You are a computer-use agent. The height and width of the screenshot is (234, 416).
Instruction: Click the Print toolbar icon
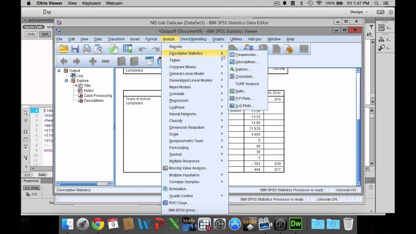87,49
